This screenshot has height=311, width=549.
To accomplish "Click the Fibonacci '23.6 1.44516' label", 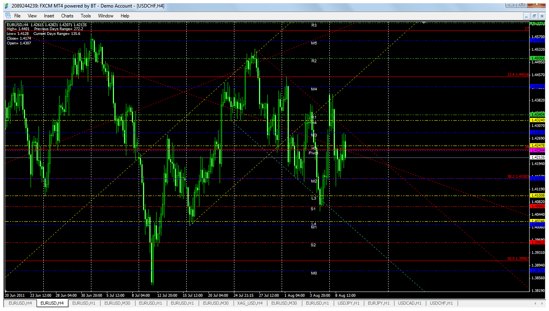I will click(518, 75).
